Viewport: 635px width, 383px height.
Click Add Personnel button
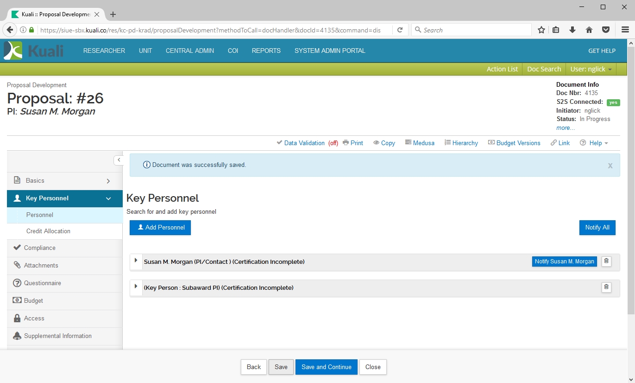[x=160, y=228]
